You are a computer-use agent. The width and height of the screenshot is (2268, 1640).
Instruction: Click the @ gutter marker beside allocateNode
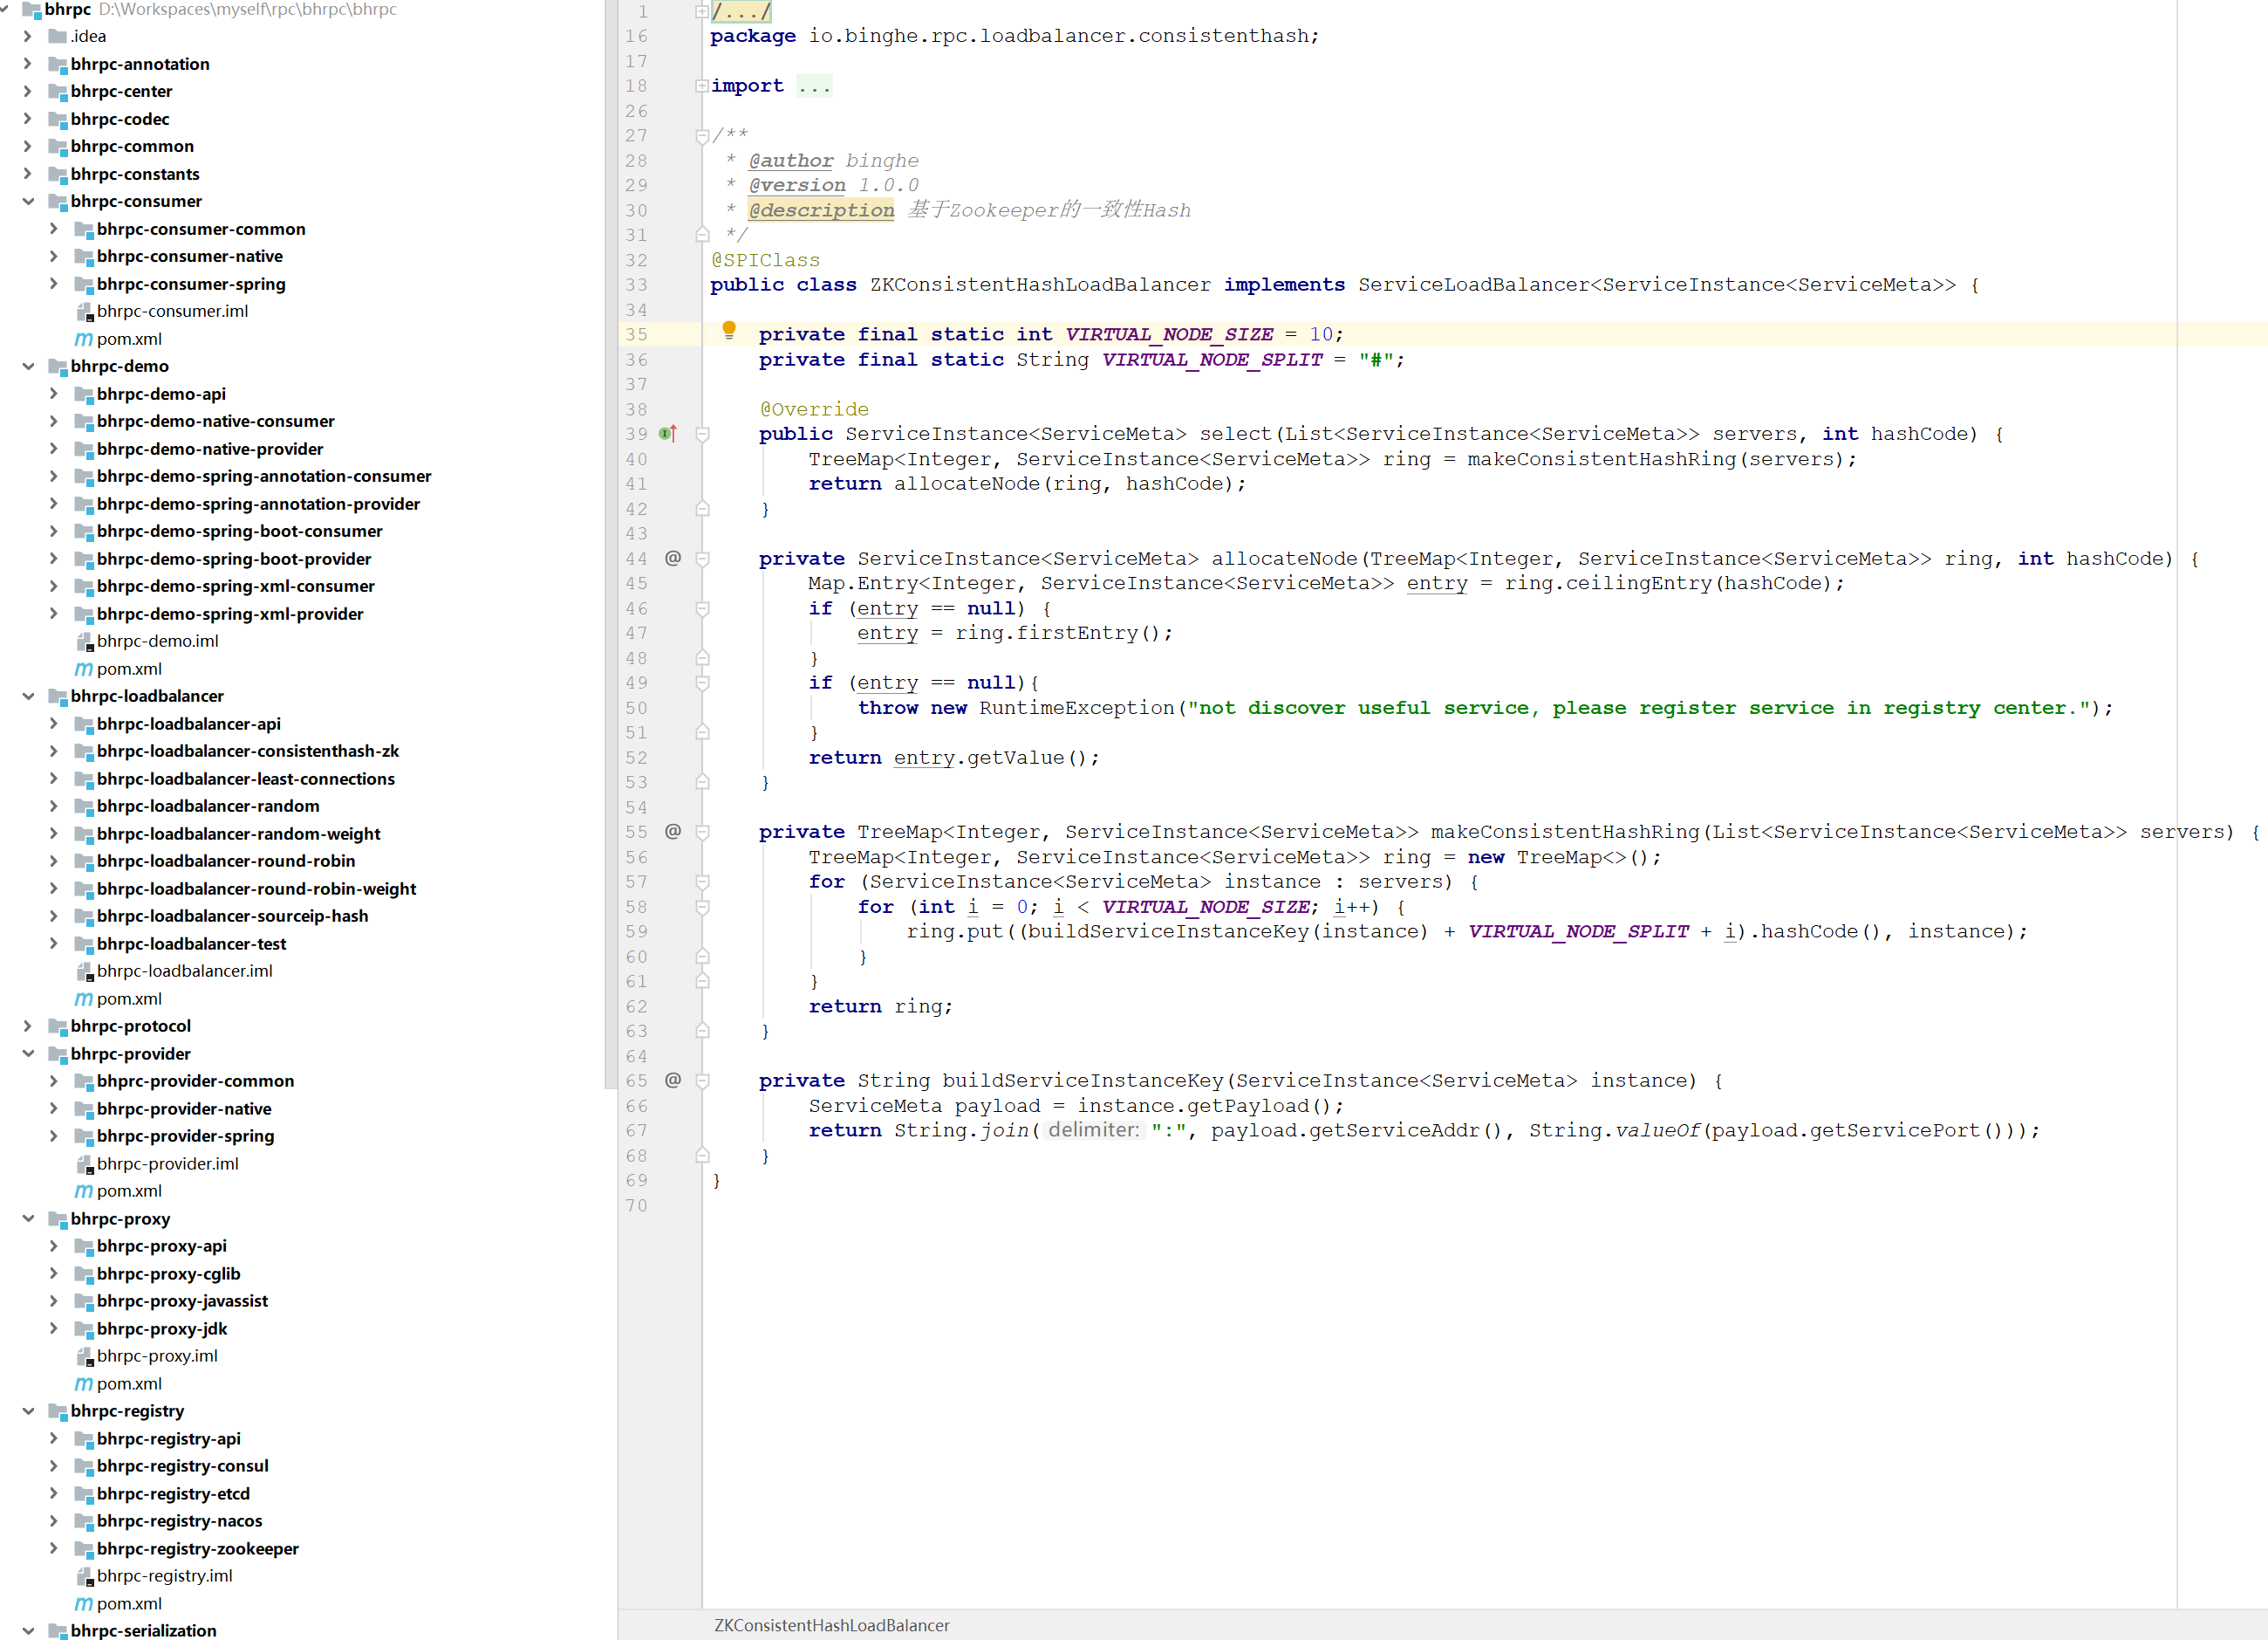click(673, 559)
